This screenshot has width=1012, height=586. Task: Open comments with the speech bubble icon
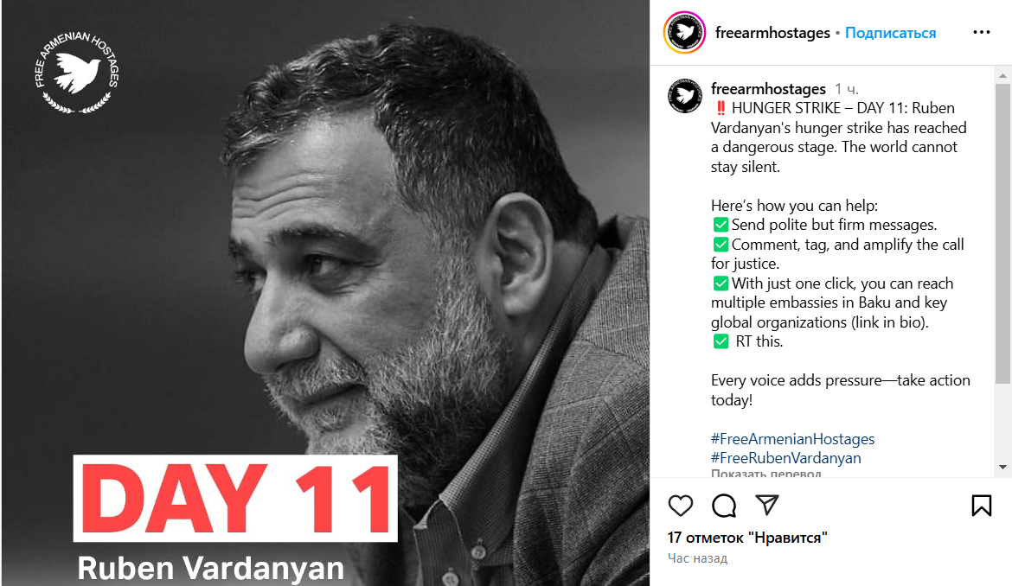[723, 506]
